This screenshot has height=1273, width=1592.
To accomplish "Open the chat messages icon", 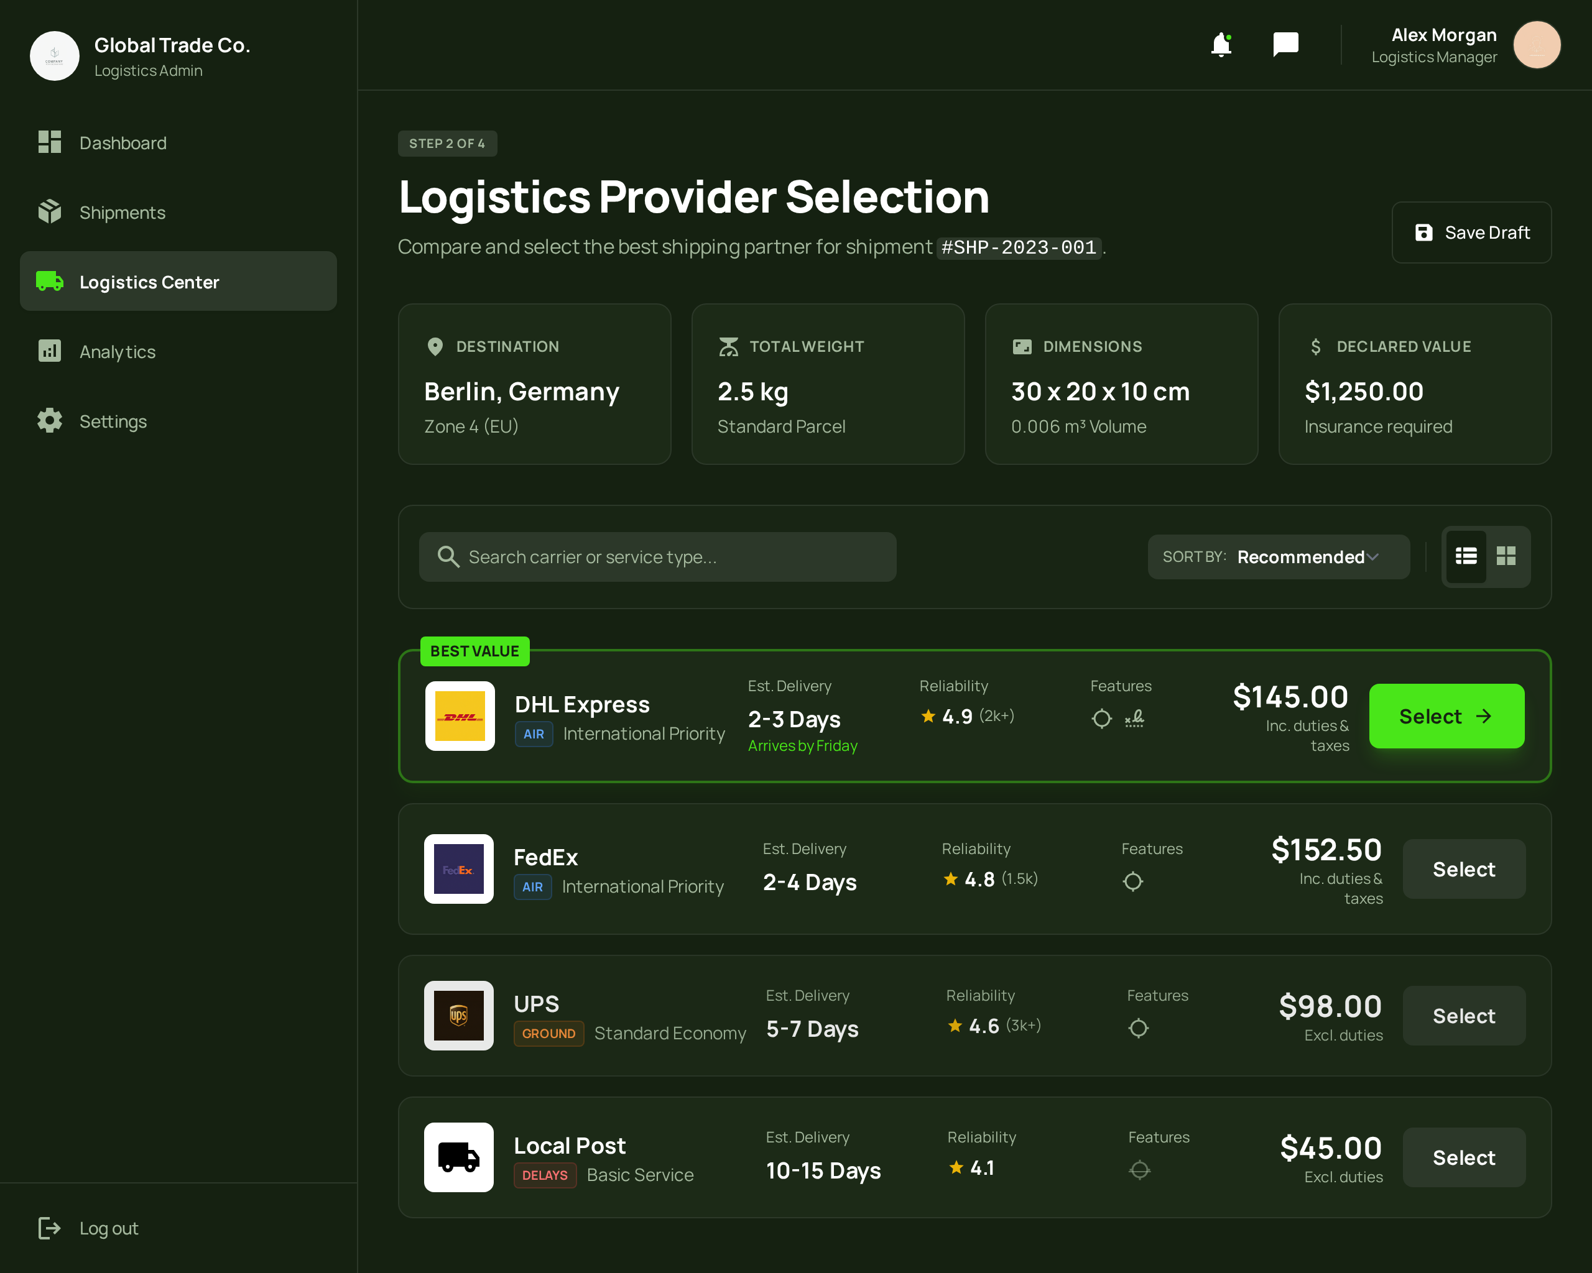I will click(1285, 44).
